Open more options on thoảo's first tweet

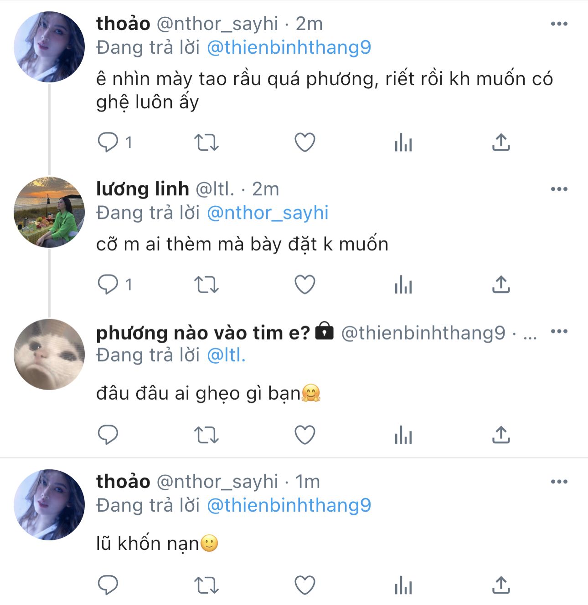559,24
